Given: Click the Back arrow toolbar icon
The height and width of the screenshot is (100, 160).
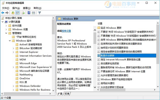Looking at the screenshot, I should (x=3, y=13).
